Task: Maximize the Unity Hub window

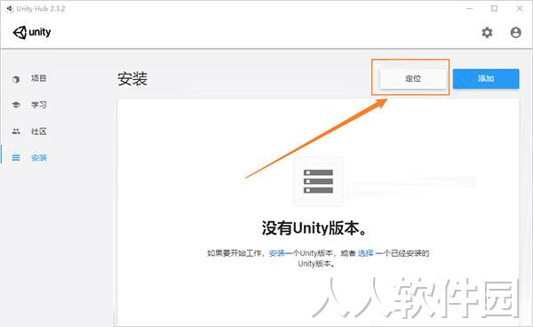Action: (494, 9)
